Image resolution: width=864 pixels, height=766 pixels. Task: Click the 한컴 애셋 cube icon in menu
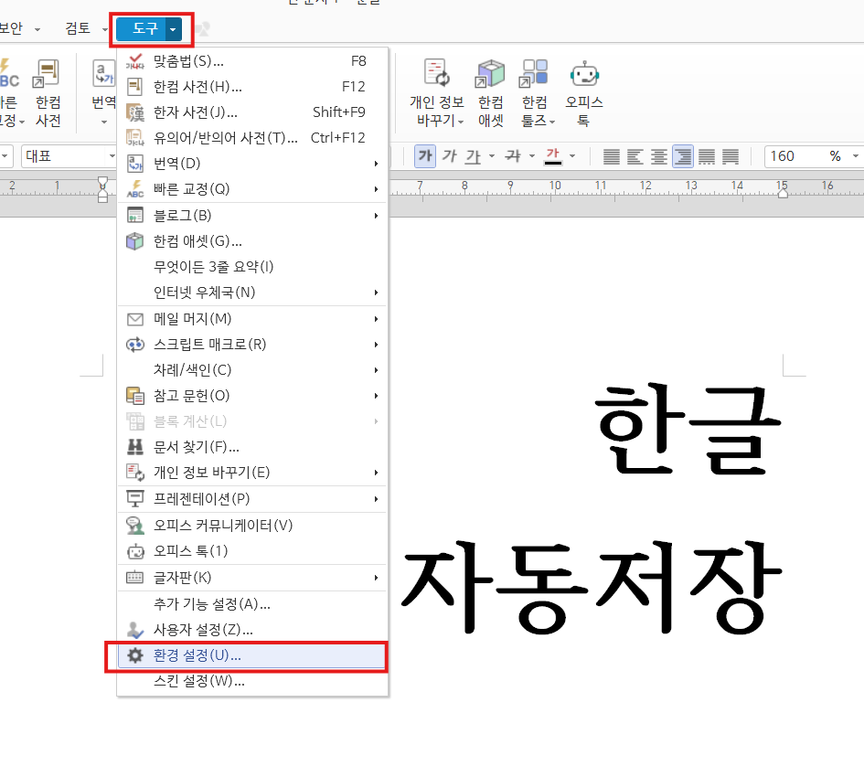click(135, 241)
